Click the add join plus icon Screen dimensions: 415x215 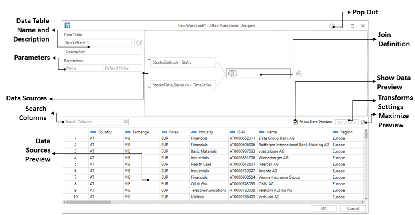(x=298, y=73)
